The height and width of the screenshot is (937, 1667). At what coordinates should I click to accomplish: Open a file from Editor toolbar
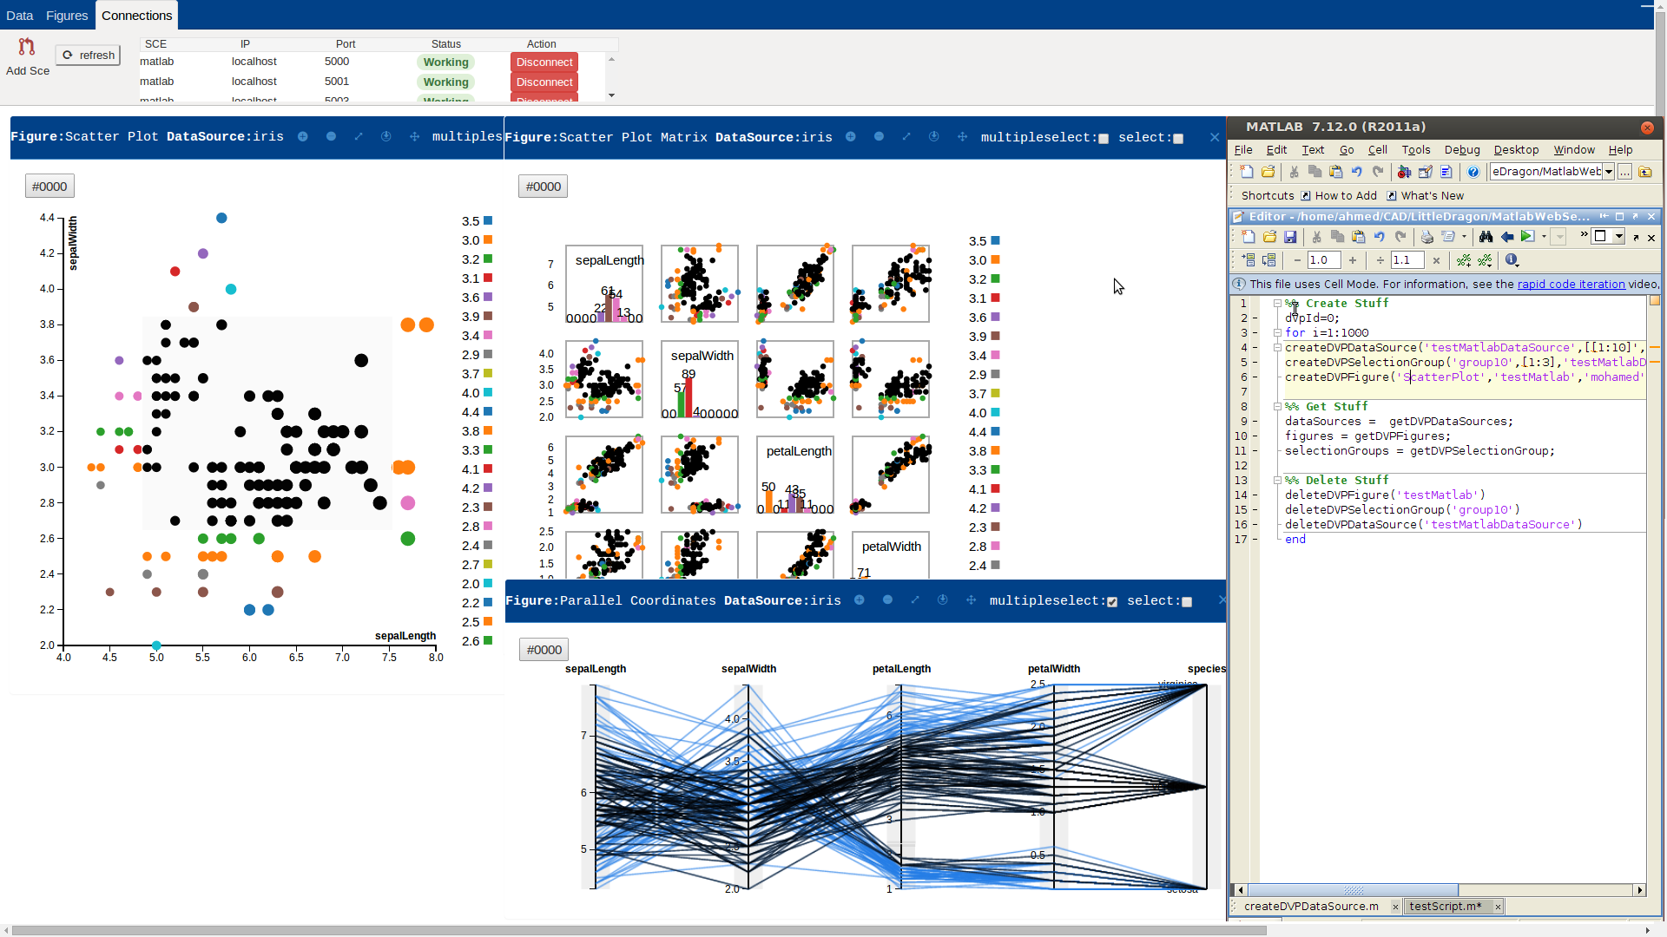pos(1269,237)
